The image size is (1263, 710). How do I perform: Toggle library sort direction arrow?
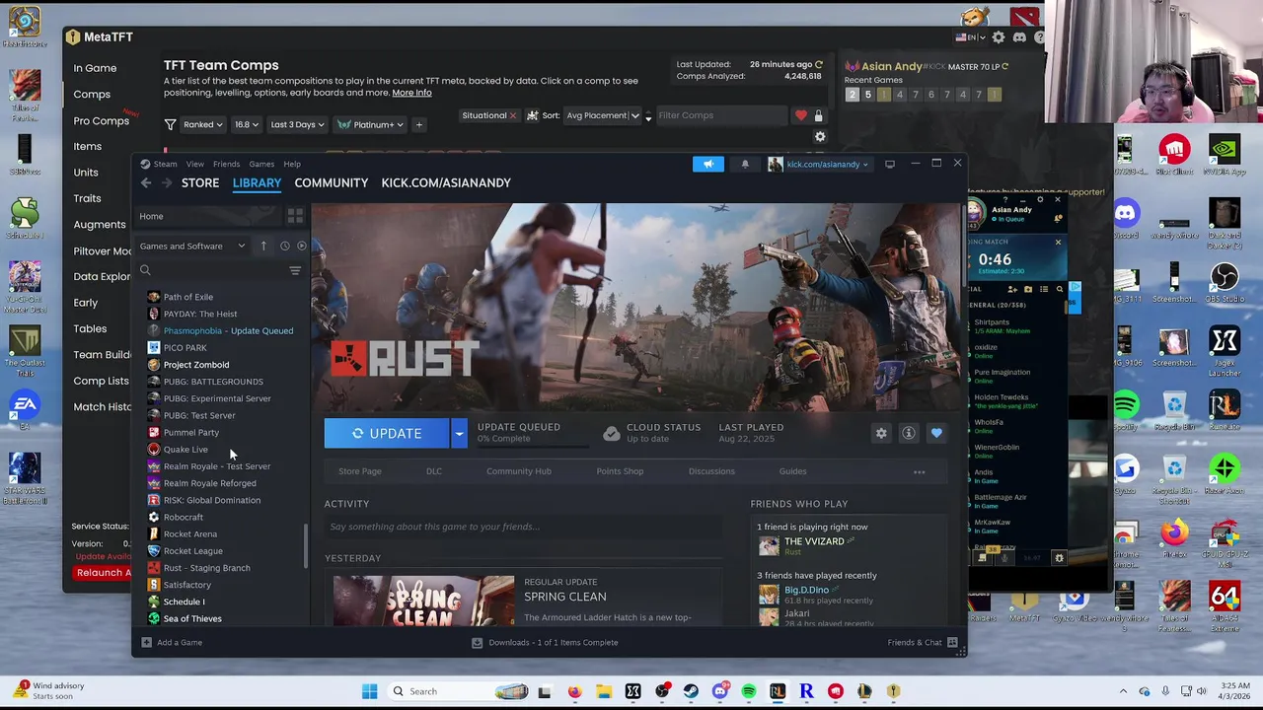[x=263, y=246]
